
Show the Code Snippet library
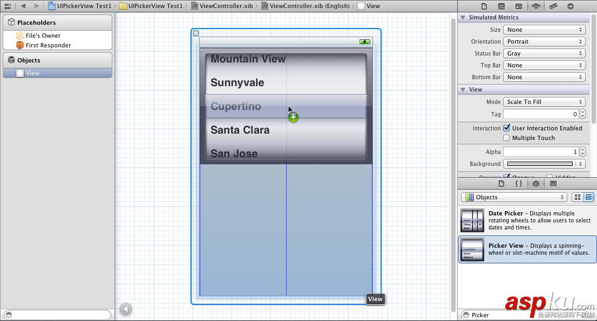[518, 184]
